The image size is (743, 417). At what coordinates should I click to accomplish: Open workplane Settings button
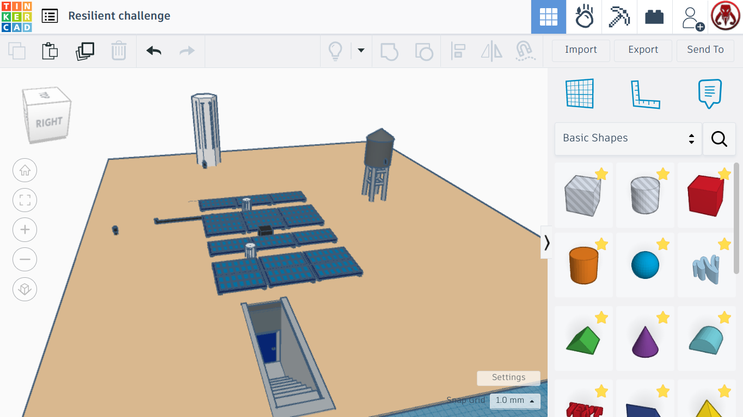coord(509,378)
